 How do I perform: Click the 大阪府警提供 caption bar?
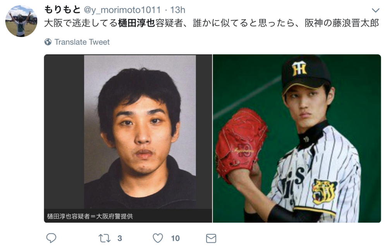coord(128,216)
